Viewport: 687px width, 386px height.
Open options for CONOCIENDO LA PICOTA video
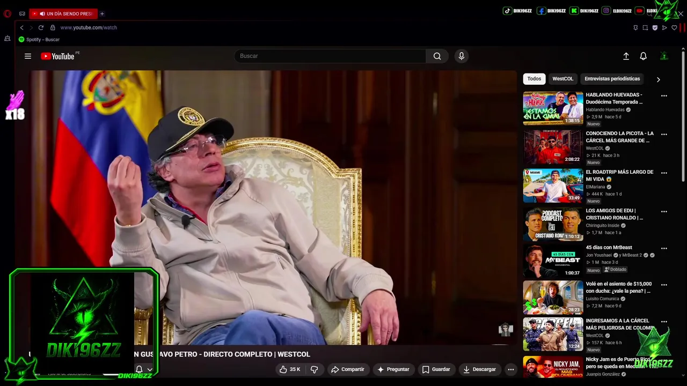[664, 135]
